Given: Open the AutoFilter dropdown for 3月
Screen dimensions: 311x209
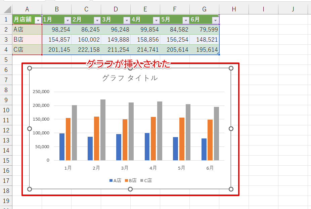Looking at the screenshot, I should (x=127, y=19).
